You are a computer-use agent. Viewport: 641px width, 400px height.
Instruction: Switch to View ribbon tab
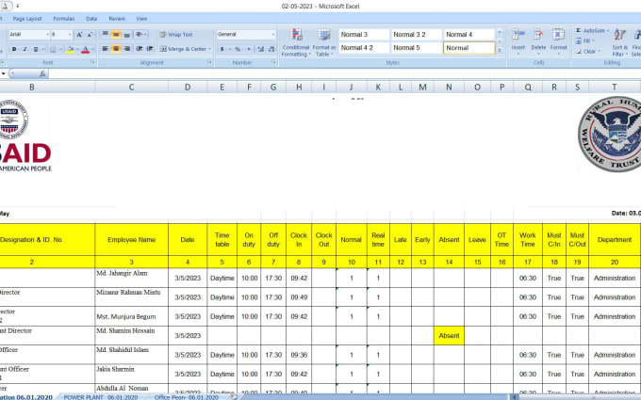[141, 19]
